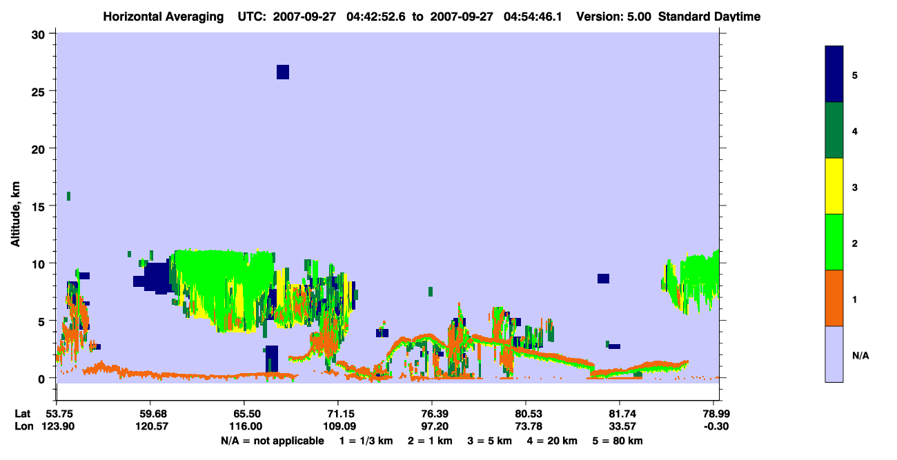Click longitude value '120.57'
The image size is (897, 460).
(151, 426)
